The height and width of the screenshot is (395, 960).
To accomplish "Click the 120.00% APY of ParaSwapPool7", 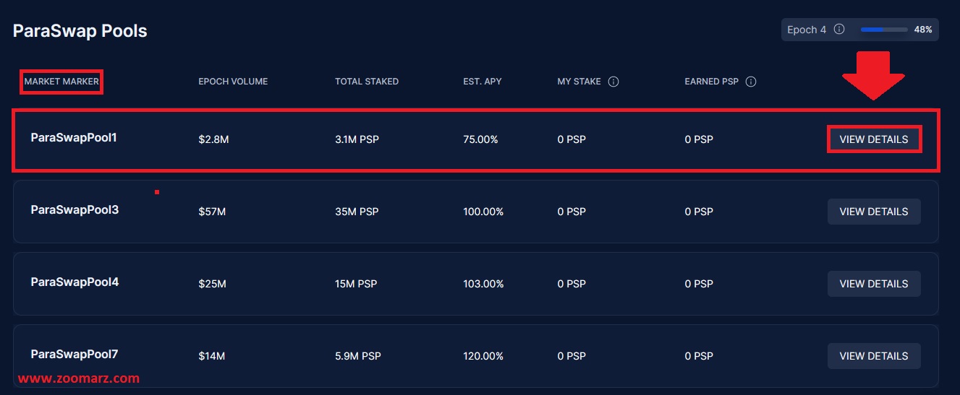I will 483,356.
